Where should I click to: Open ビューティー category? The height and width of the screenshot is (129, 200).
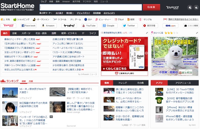point(103,19)
